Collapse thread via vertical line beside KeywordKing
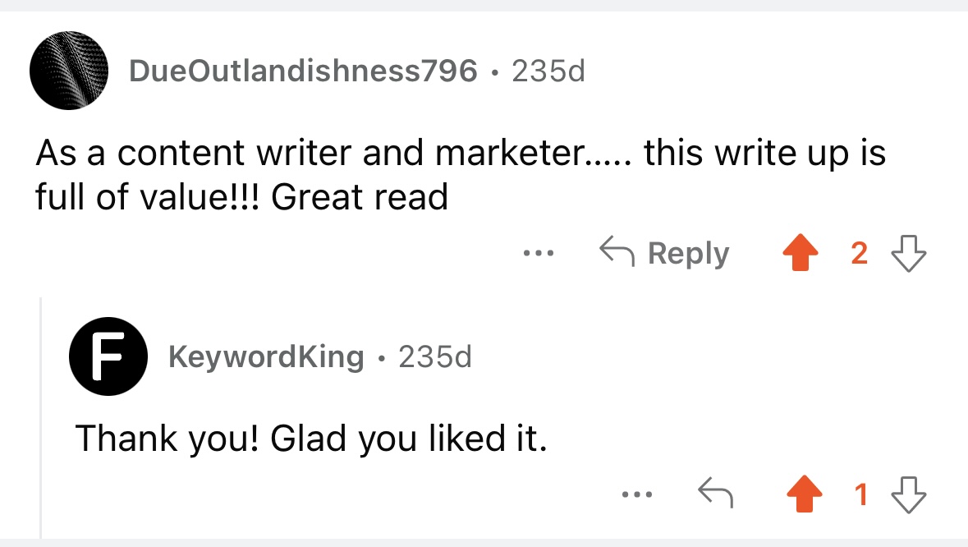The height and width of the screenshot is (547, 968). coord(41,418)
